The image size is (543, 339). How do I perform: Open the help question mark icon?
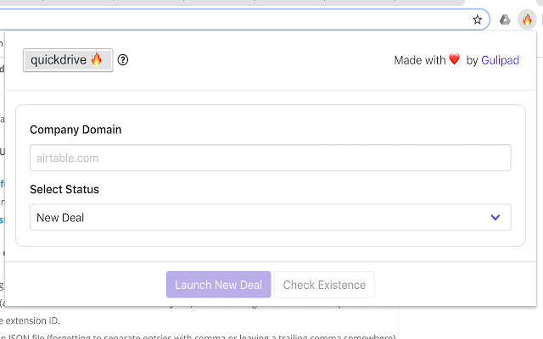122,60
